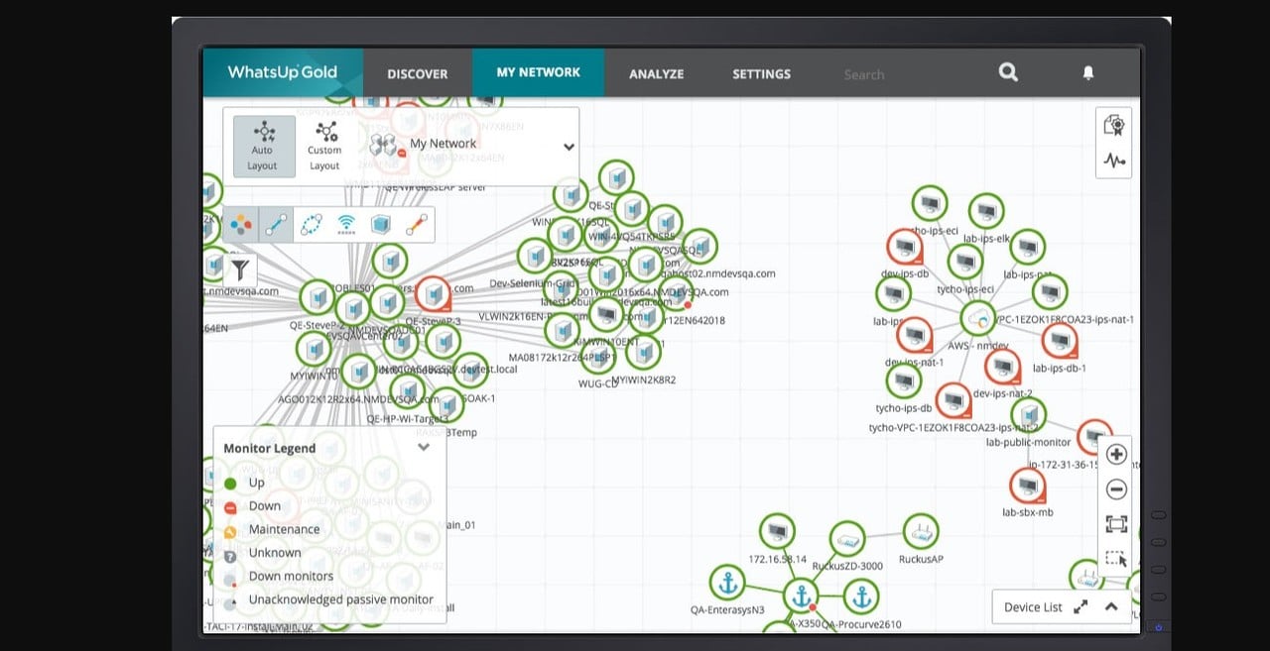Toggle the dashed circular dependencies overlay
1270x651 pixels.
[312, 225]
